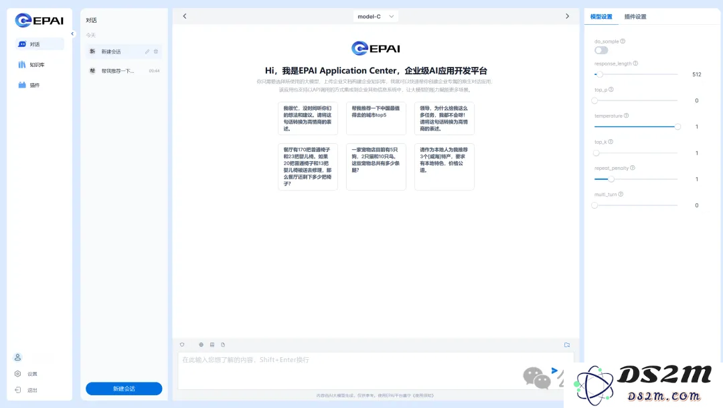
Task: Send message with the blue arrow icon
Action: tap(554, 371)
